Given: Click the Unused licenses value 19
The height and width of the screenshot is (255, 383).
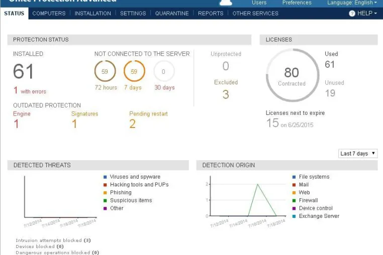Looking at the screenshot, I should 330,93.
